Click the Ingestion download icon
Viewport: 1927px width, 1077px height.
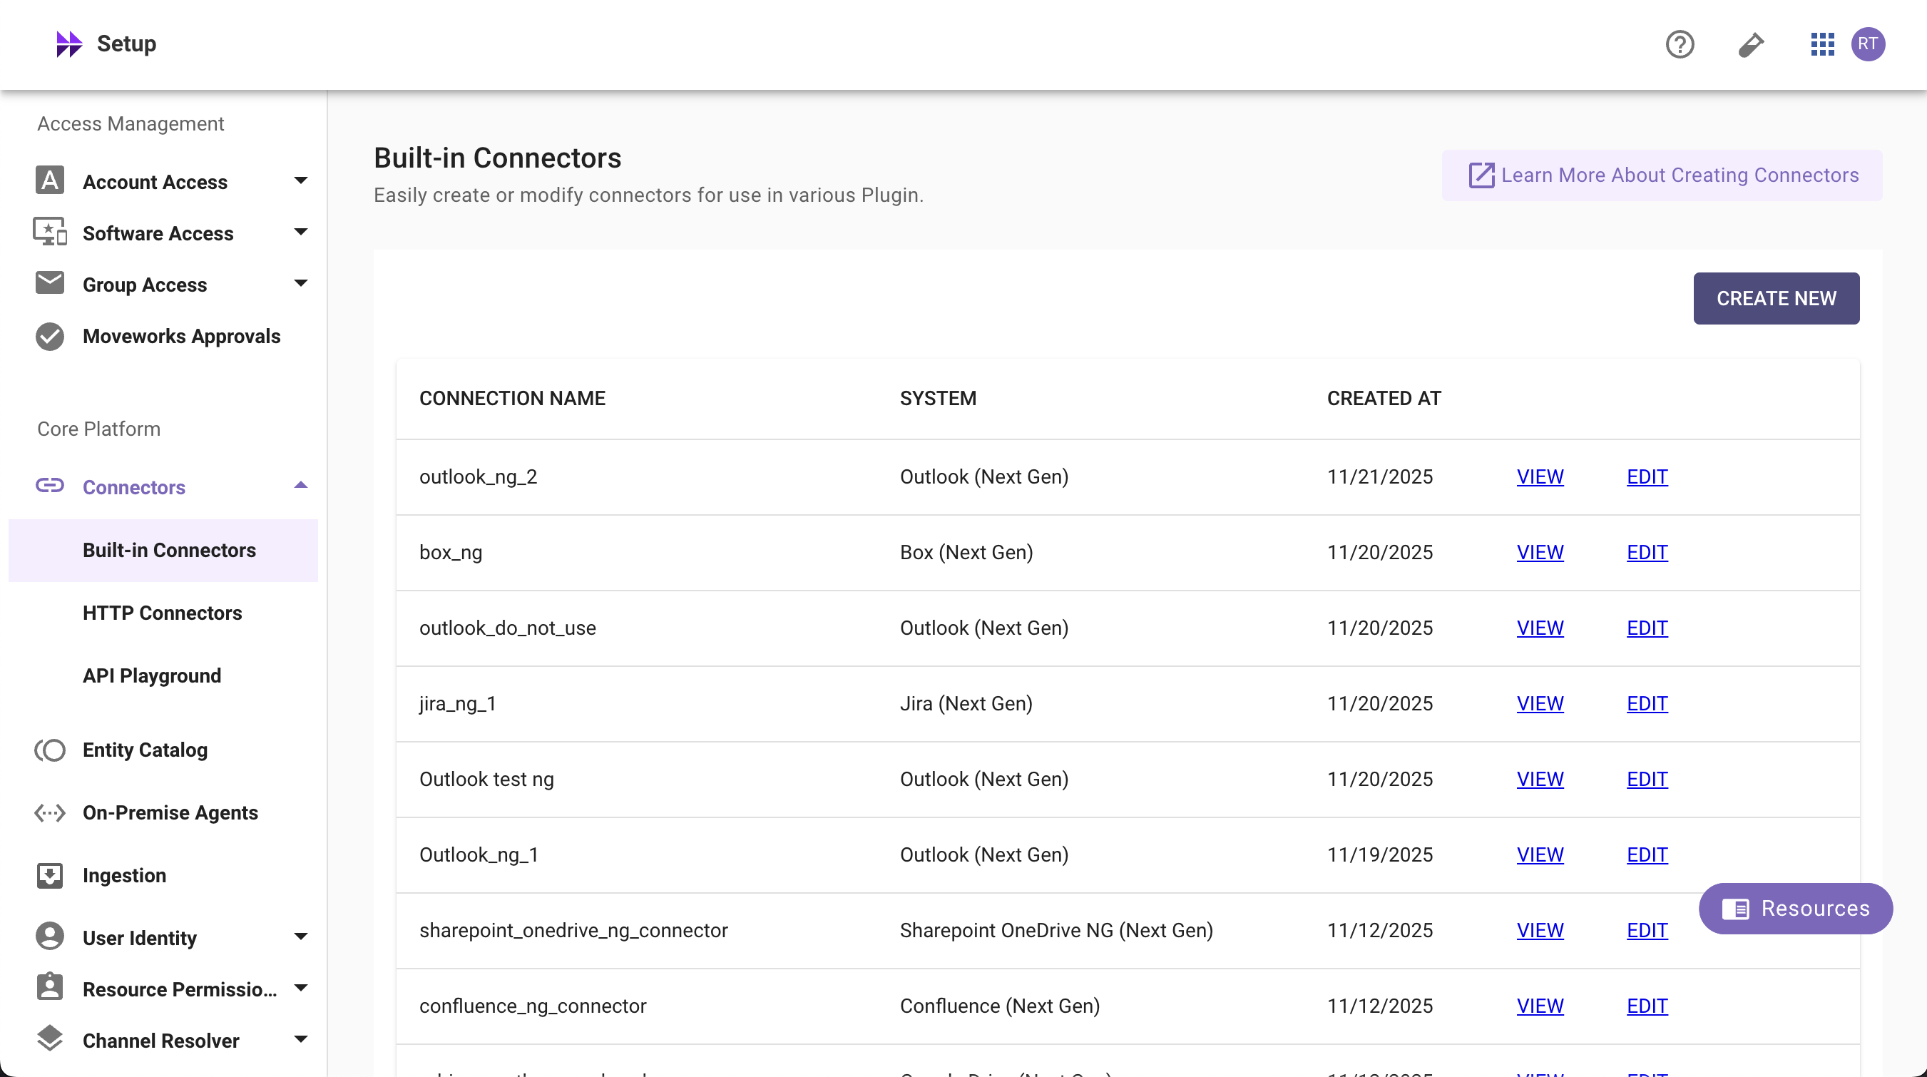pos(50,875)
